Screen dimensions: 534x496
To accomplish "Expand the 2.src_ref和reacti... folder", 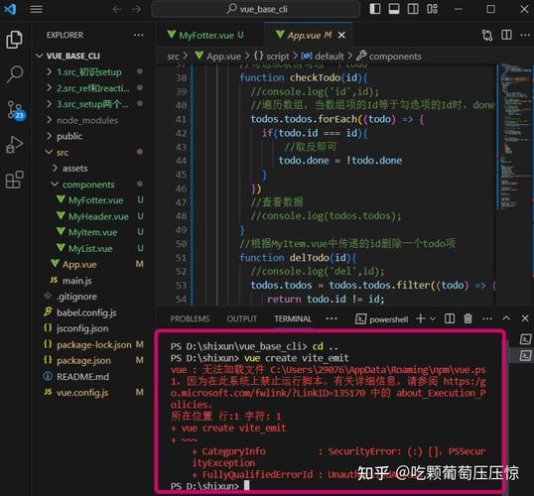I will click(92, 88).
